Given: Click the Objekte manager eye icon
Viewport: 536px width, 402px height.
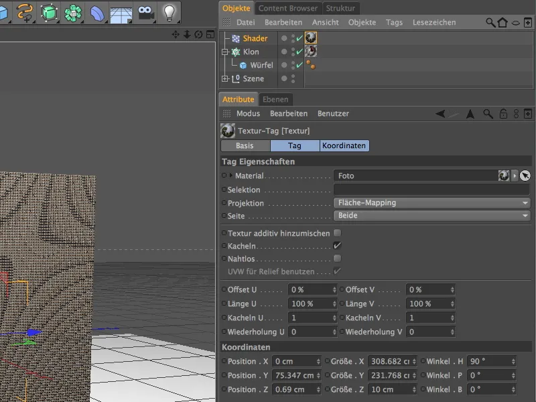Looking at the screenshot, I should 515,23.
